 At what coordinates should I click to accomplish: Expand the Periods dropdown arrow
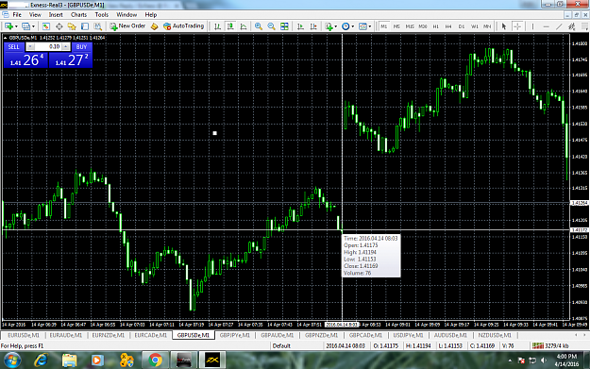pos(352,26)
